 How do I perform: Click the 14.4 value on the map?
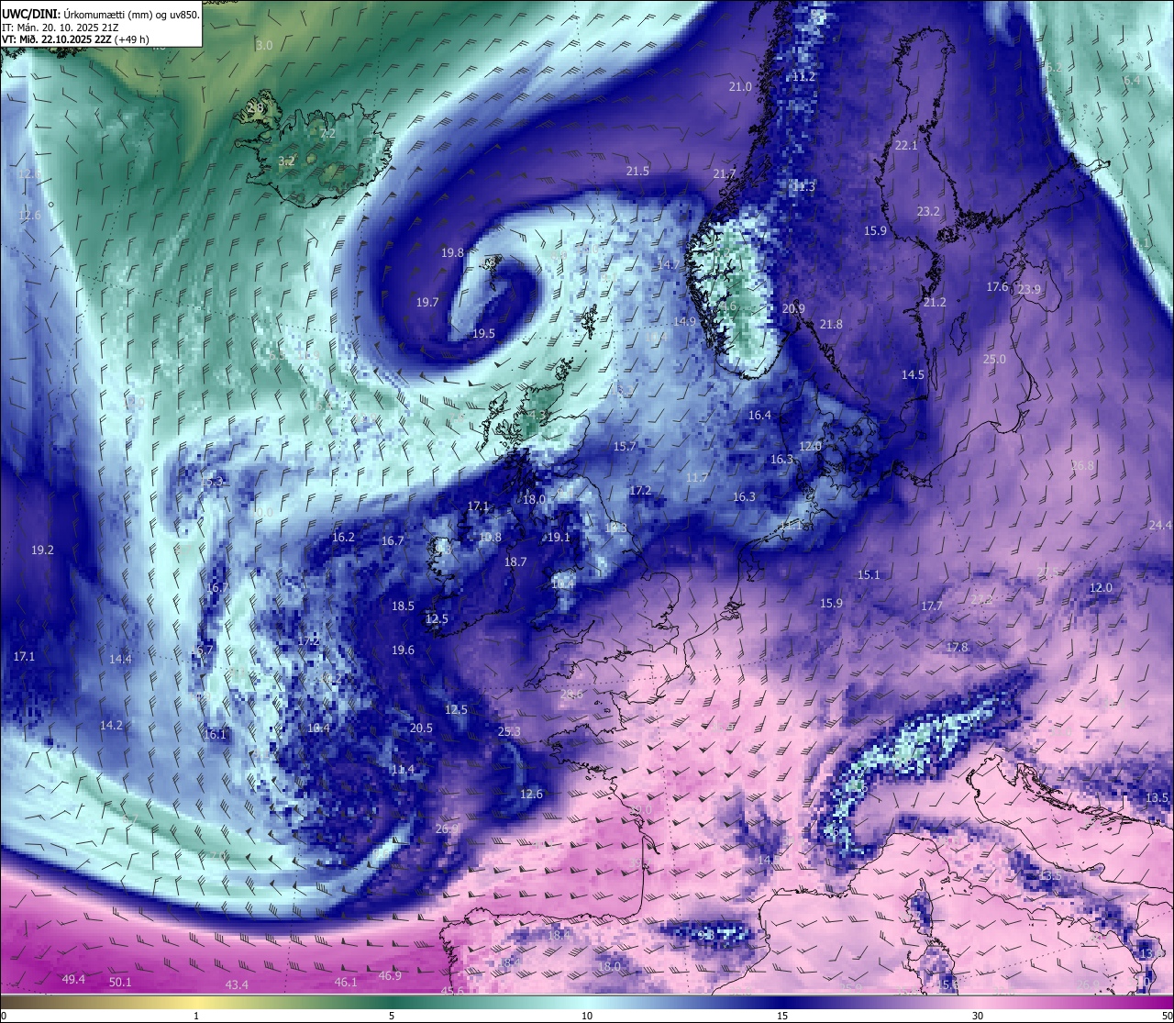click(x=120, y=659)
